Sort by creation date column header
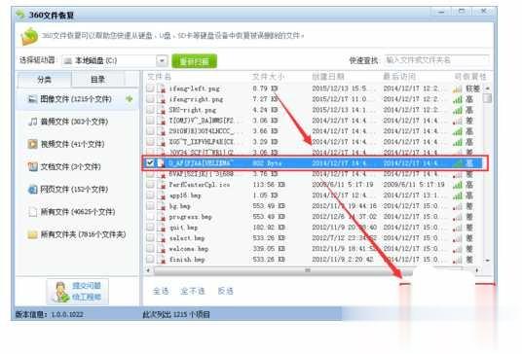The width and height of the screenshot is (522, 354). [328, 77]
